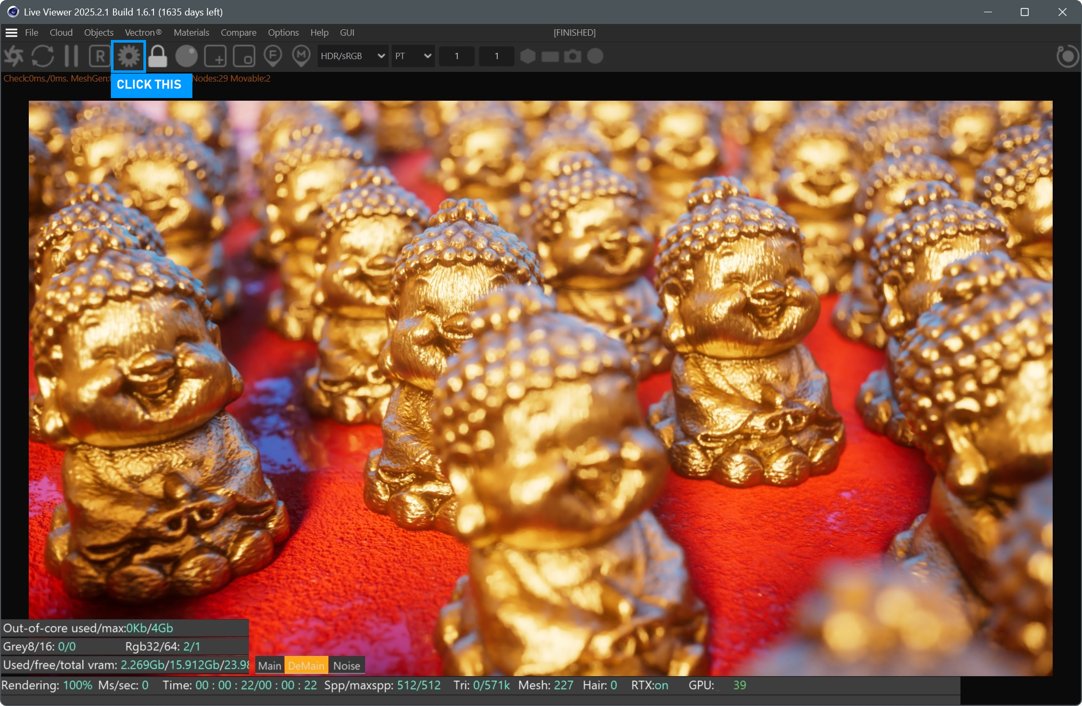The image size is (1082, 706).
Task: Pause rendering with the pause icon
Action: pos(71,56)
